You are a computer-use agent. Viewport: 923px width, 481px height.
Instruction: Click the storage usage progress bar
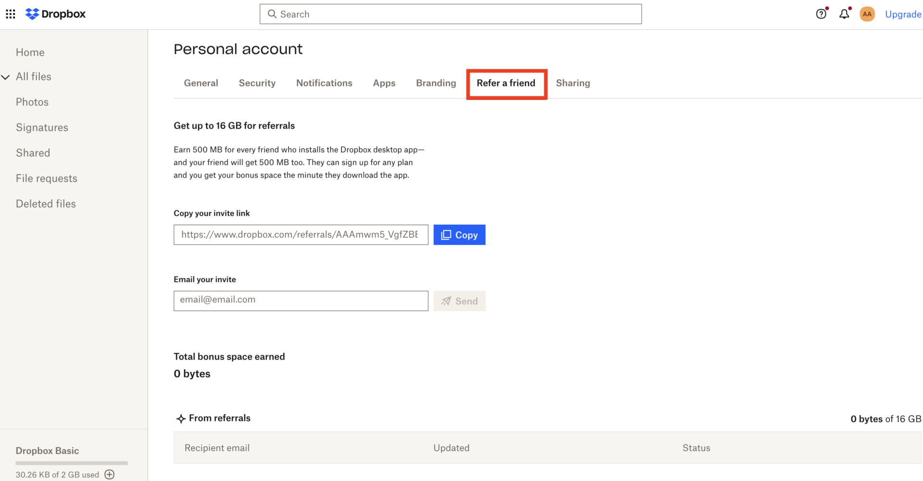pos(72,463)
